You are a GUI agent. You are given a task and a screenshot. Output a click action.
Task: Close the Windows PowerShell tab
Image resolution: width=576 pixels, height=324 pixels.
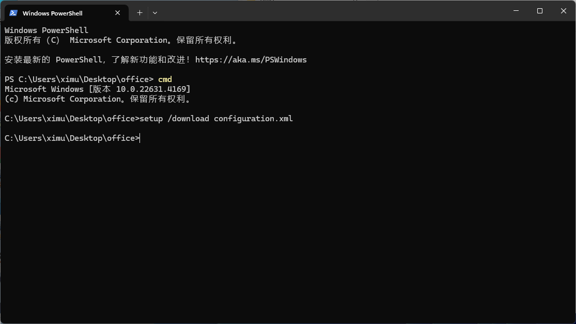[x=118, y=13]
